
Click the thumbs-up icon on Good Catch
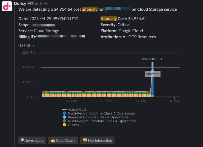pyautogui.click(x=53, y=140)
